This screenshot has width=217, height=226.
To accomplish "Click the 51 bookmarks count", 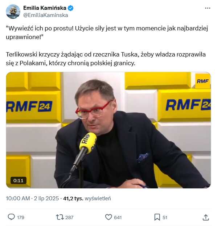I will pos(165,217).
